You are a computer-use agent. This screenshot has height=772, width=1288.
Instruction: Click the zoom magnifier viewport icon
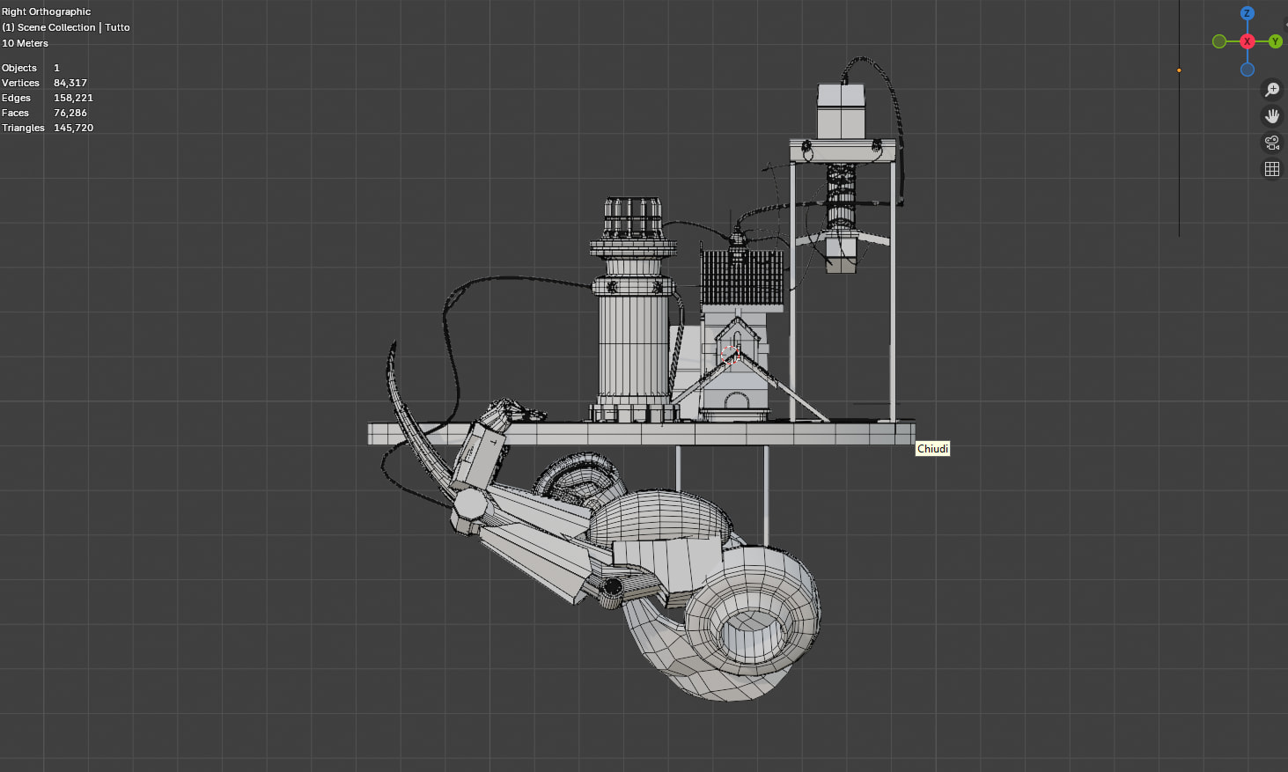coord(1271,90)
